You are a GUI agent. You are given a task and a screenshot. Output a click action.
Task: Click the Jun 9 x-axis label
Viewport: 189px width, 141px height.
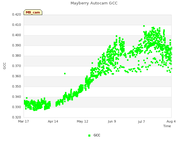(x=112, y=121)
